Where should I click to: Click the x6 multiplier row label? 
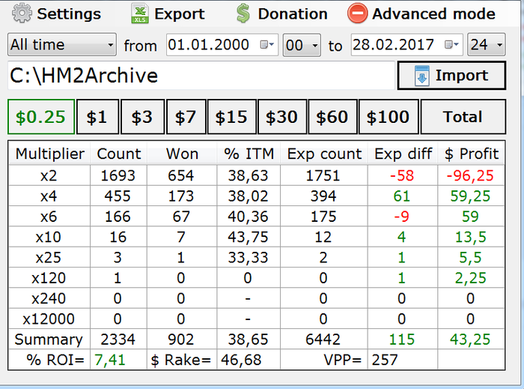tap(49, 217)
